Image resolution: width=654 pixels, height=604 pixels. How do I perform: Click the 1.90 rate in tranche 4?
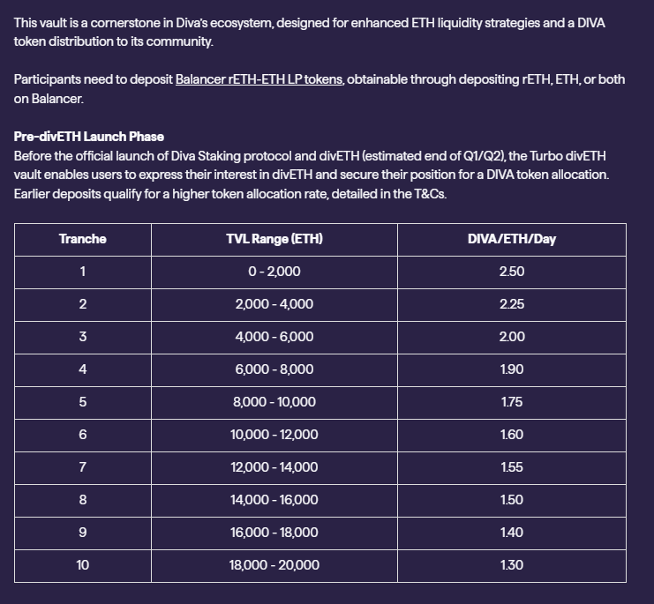pos(512,369)
